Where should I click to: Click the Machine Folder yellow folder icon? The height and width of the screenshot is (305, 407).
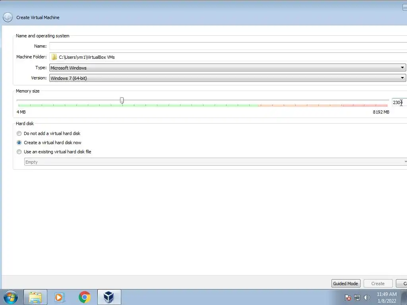point(54,57)
